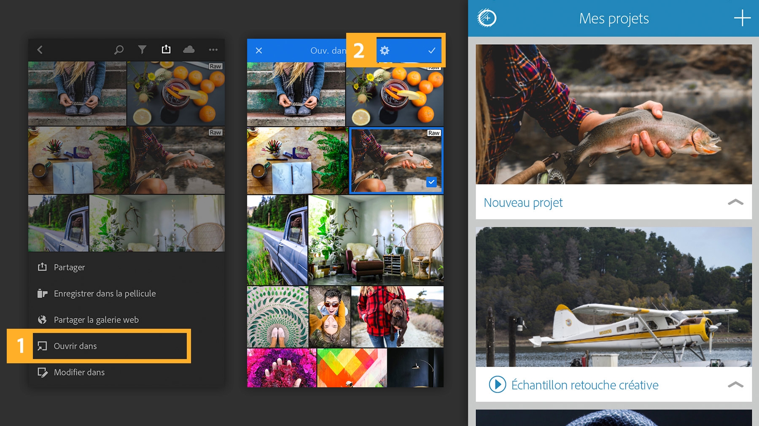Confirm selection with the checkmark
This screenshot has width=759, height=426.
[x=431, y=51]
